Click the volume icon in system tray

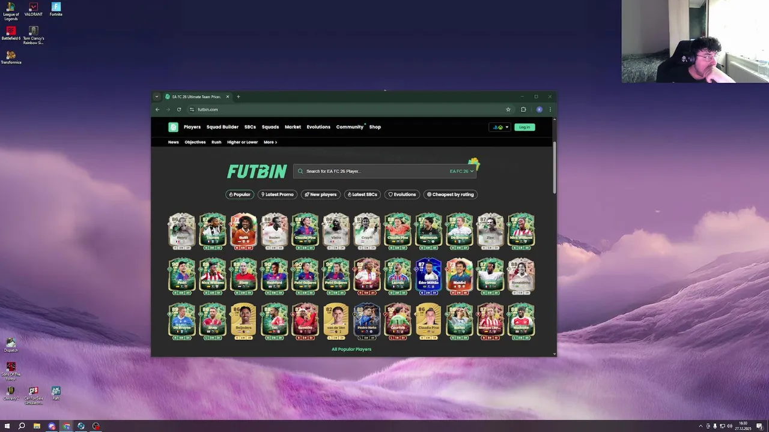coord(729,426)
